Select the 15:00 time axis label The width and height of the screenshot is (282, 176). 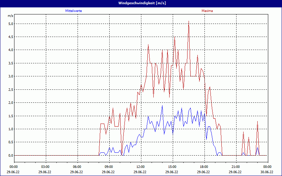[172, 167]
